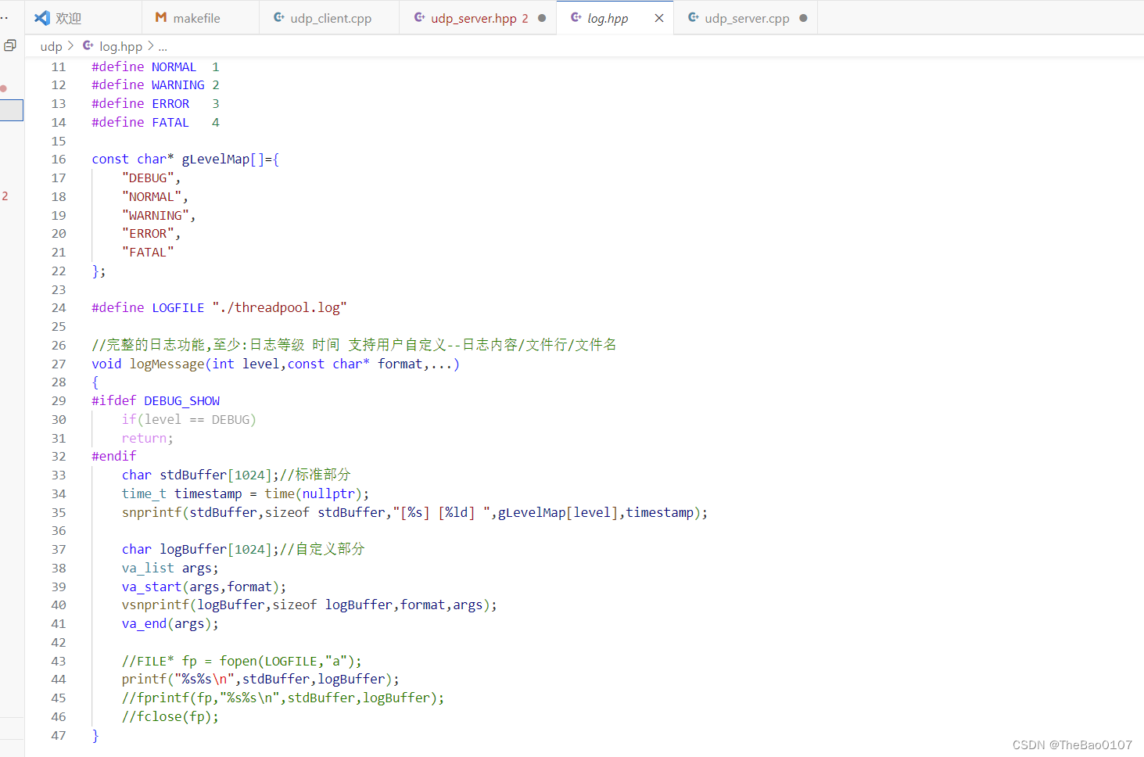Image resolution: width=1144 pixels, height=757 pixels.
Task: Click the "DEBUG" string on line 17
Action: (148, 178)
